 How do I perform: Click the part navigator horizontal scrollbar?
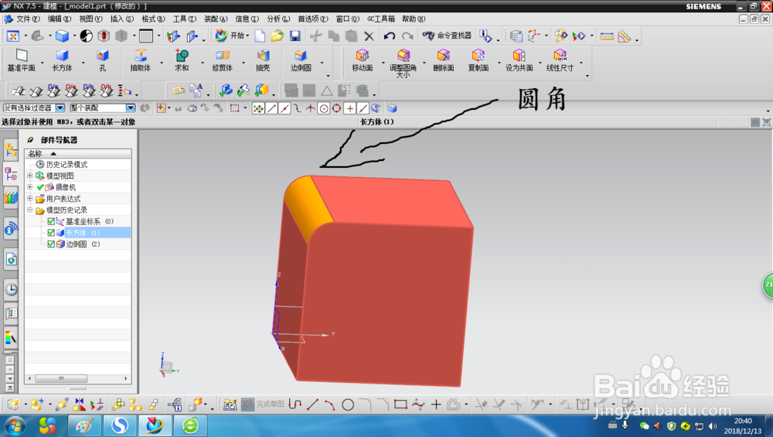pos(61,378)
